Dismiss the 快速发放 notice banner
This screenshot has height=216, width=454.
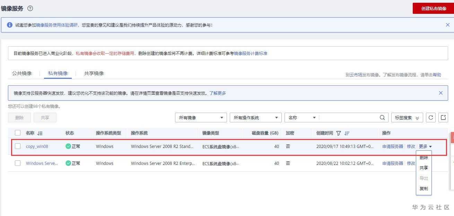pos(440,93)
